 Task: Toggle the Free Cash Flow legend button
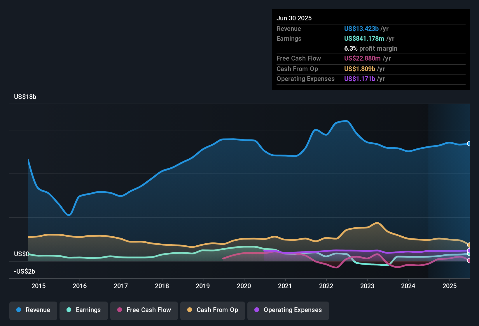pos(144,310)
